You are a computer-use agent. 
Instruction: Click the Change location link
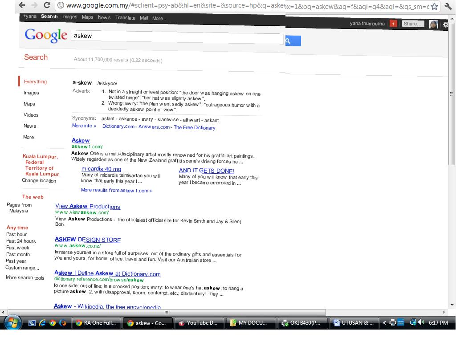pyautogui.click(x=39, y=181)
